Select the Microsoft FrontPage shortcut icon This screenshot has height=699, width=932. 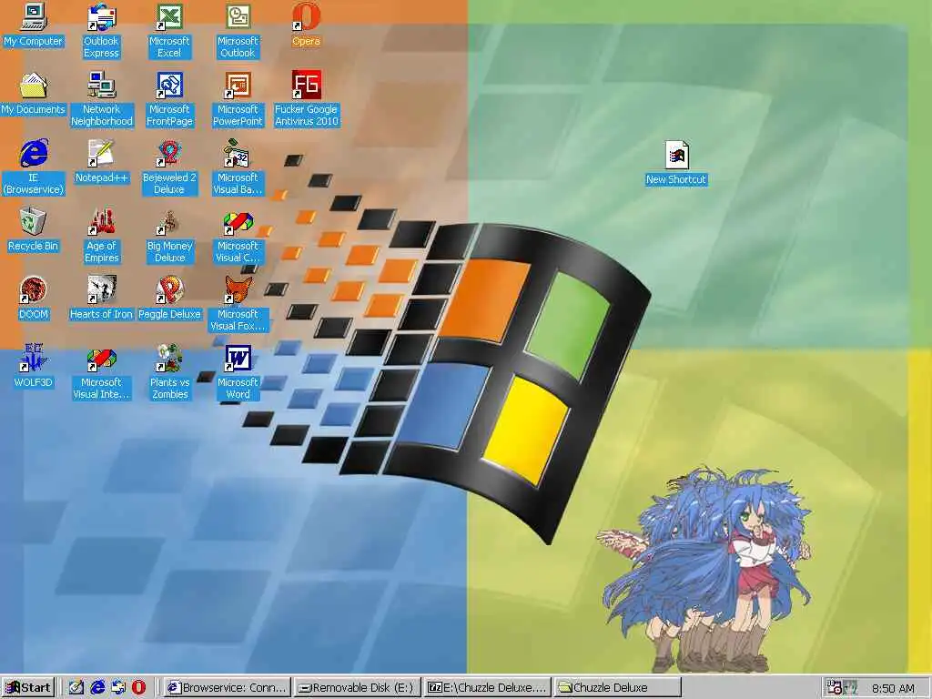coord(169,85)
